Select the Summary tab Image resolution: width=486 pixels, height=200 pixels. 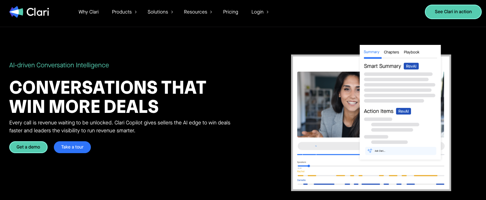click(x=371, y=52)
